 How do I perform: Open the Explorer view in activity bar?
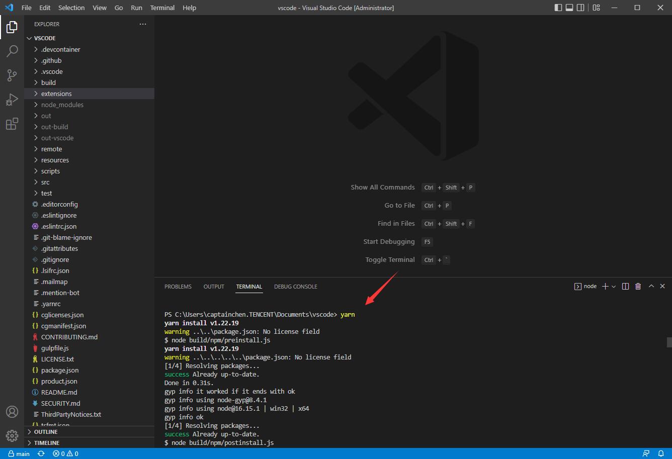click(x=12, y=27)
